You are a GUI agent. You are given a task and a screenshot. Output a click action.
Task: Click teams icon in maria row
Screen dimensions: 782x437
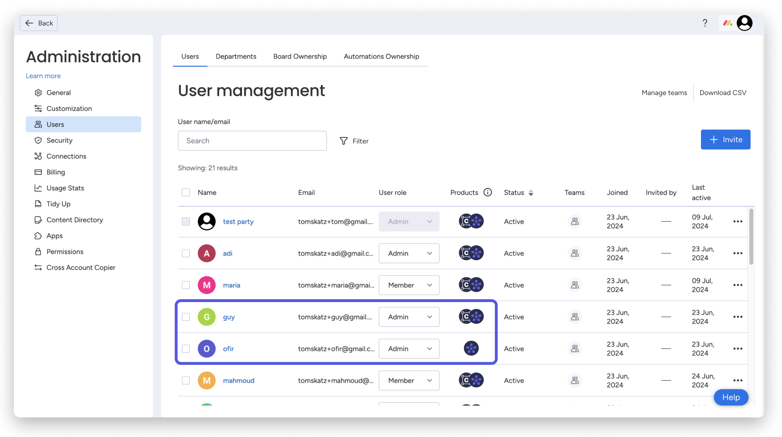(575, 285)
